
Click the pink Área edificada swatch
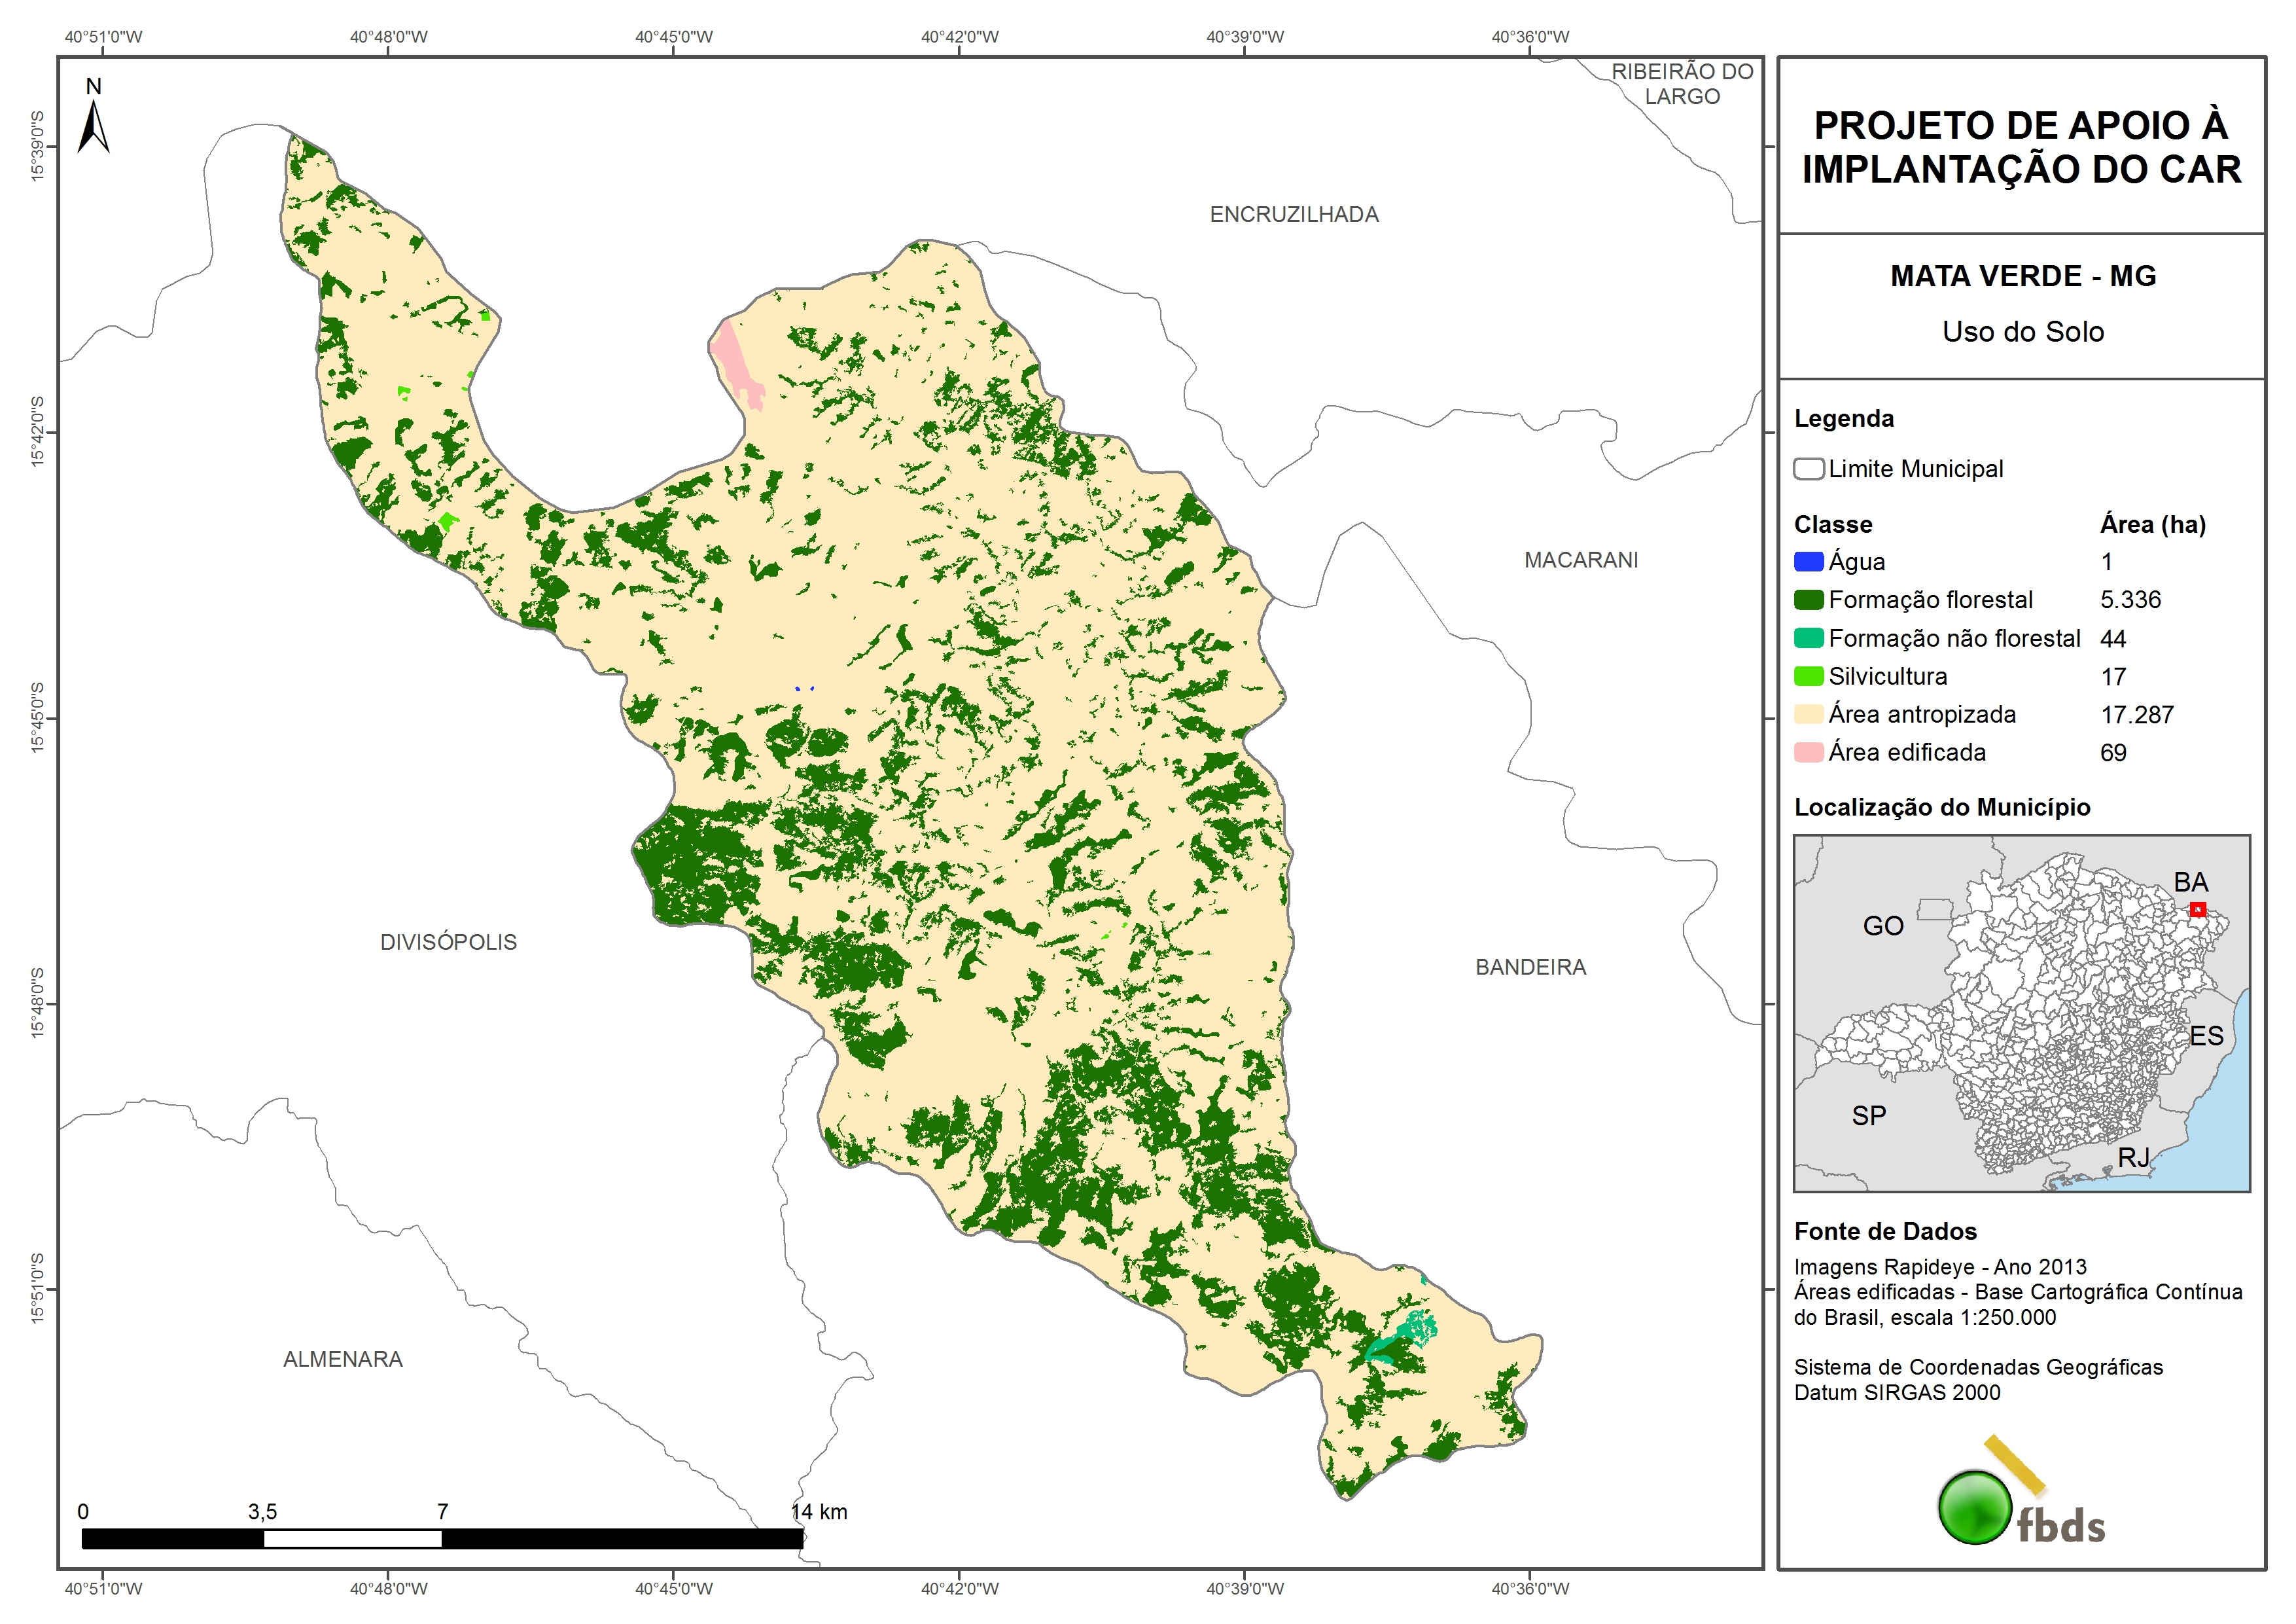pos(1808,753)
